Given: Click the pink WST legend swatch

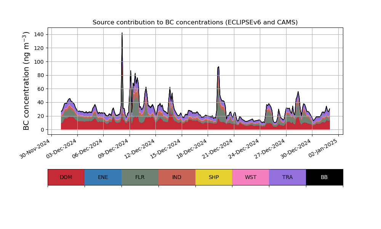Looking at the screenshot, I should pos(251,177).
